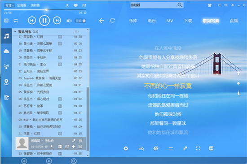Screen dimensions: 247x164
Task: Download the current song from top bar
Action: point(67,5)
